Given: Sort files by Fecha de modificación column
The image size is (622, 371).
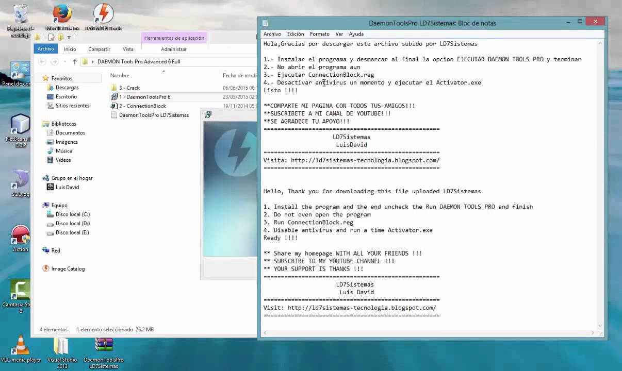Looking at the screenshot, I should coord(239,75).
